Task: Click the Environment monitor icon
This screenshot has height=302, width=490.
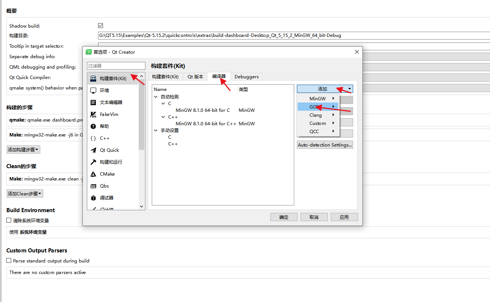Action: (93, 91)
